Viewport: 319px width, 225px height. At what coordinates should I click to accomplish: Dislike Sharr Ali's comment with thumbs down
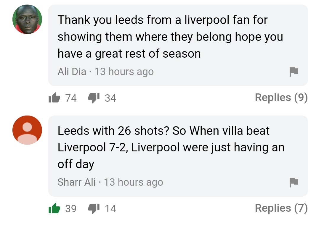[x=94, y=209]
